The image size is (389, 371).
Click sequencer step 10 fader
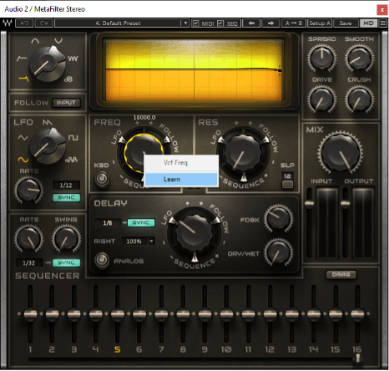226,313
